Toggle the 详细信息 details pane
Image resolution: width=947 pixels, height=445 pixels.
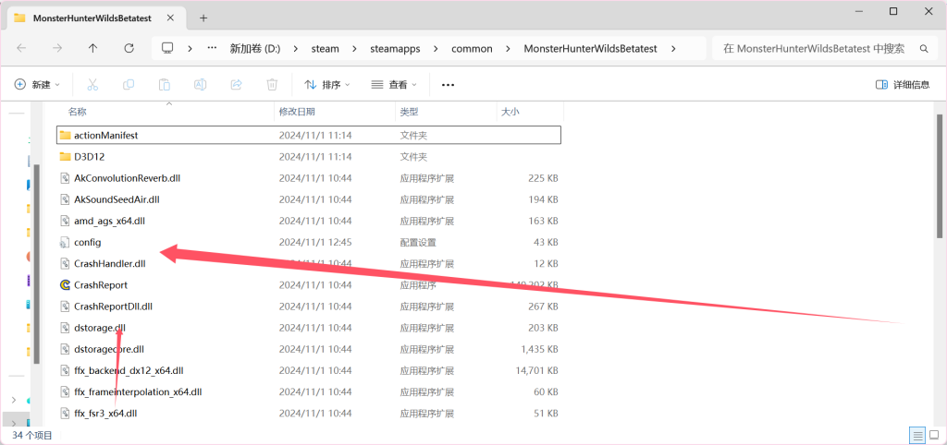[x=903, y=85]
